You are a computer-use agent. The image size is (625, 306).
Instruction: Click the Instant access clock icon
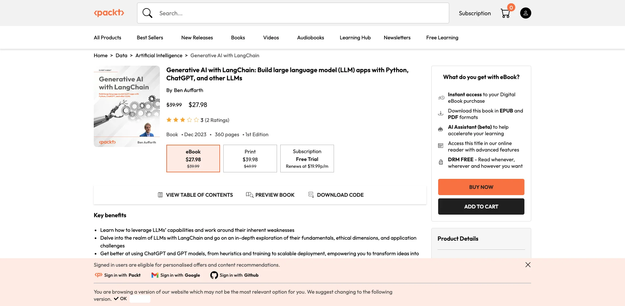[441, 98]
